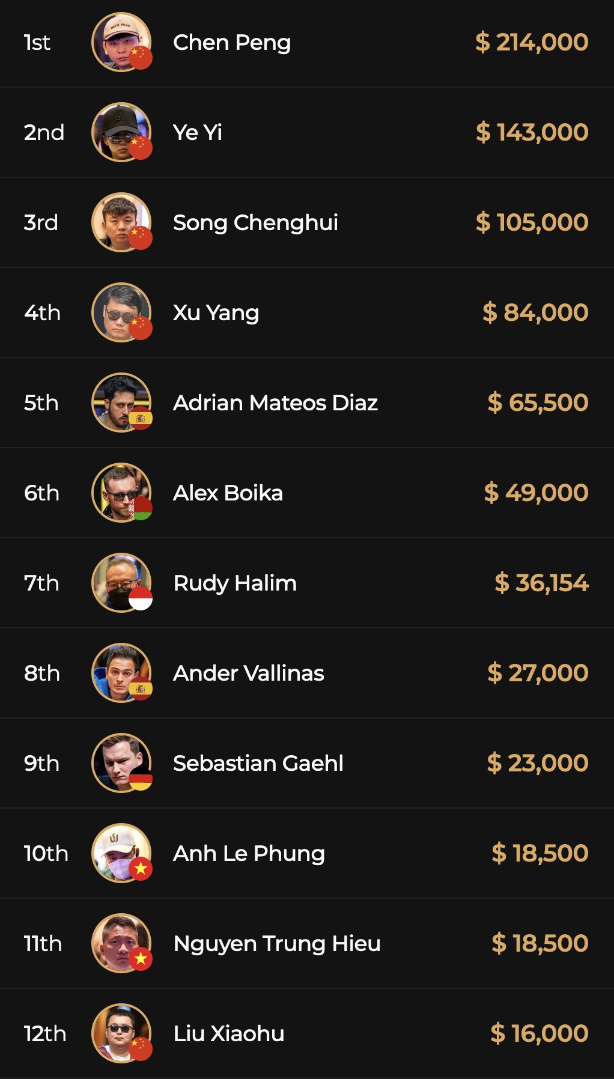Click the Spain flag badge on Adrian Mateos Diaz
The width and height of the screenshot is (614, 1079).
[x=141, y=418]
